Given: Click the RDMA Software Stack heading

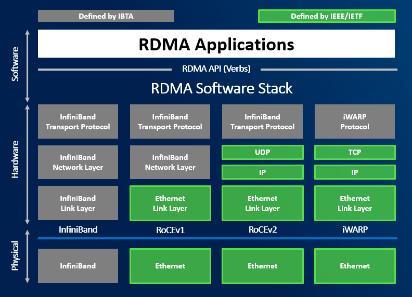Looking at the screenshot, I should tap(222, 88).
